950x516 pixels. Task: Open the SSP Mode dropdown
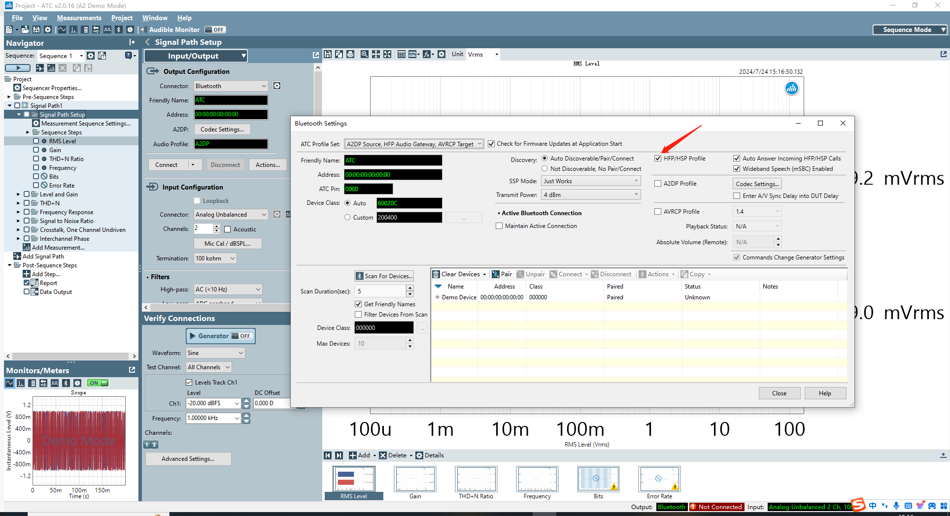[x=591, y=181]
